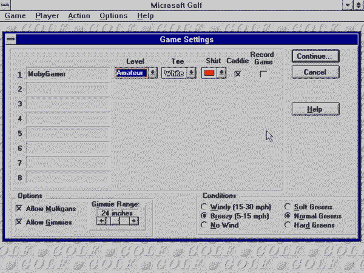Expand the Level dropdown showing Amateur

[x=153, y=73]
